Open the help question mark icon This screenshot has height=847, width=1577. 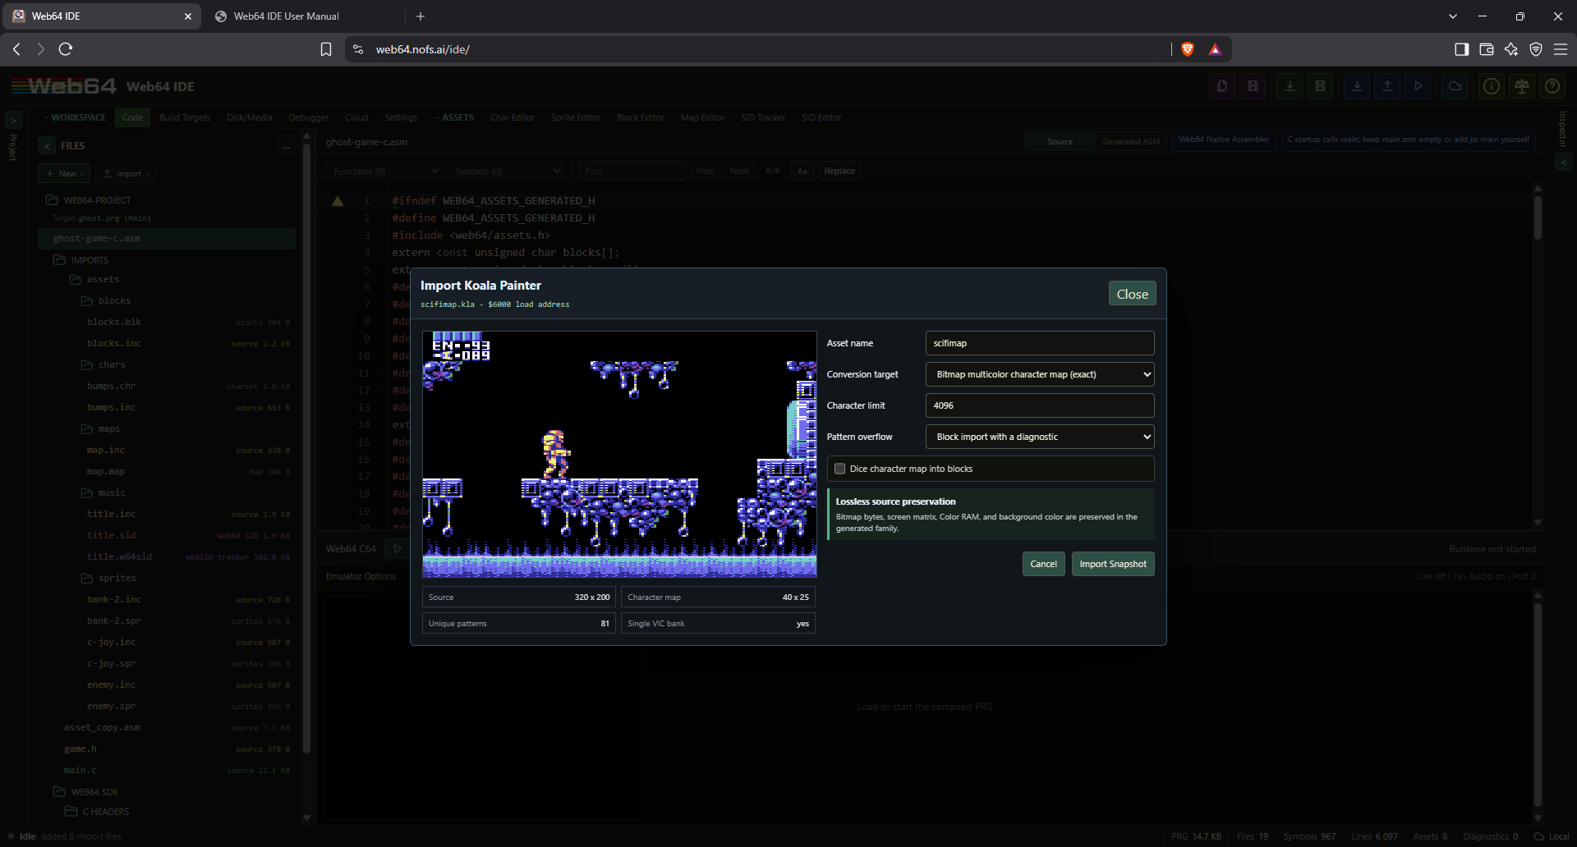click(x=1552, y=86)
